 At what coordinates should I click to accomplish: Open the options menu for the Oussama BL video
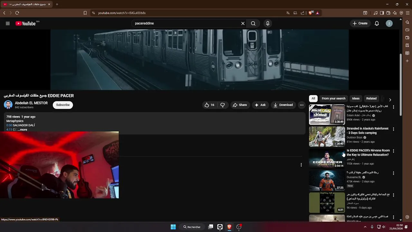point(393,173)
